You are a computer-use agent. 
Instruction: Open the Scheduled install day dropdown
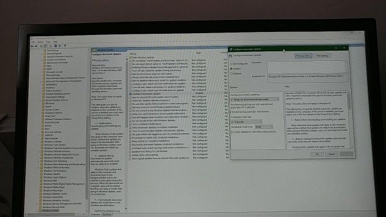(247, 122)
